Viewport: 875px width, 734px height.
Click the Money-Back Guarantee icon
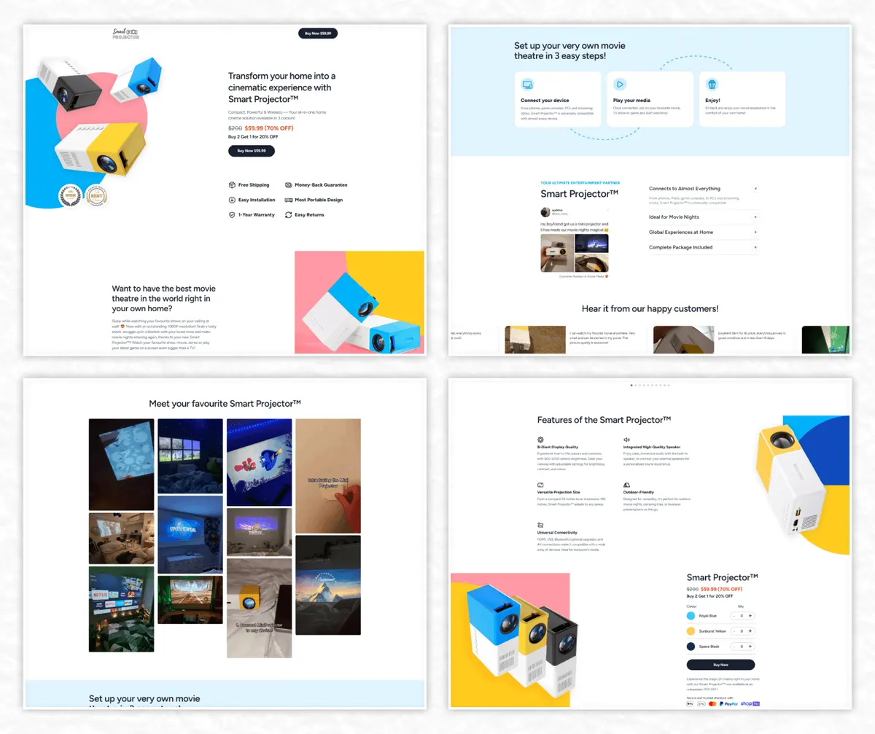point(289,185)
